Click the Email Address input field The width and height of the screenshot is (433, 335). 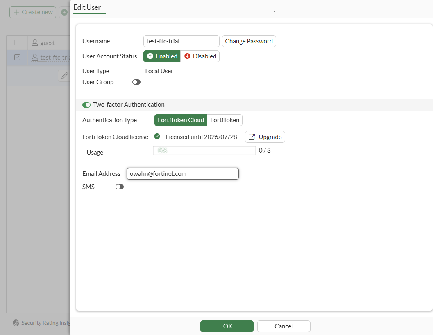(182, 174)
